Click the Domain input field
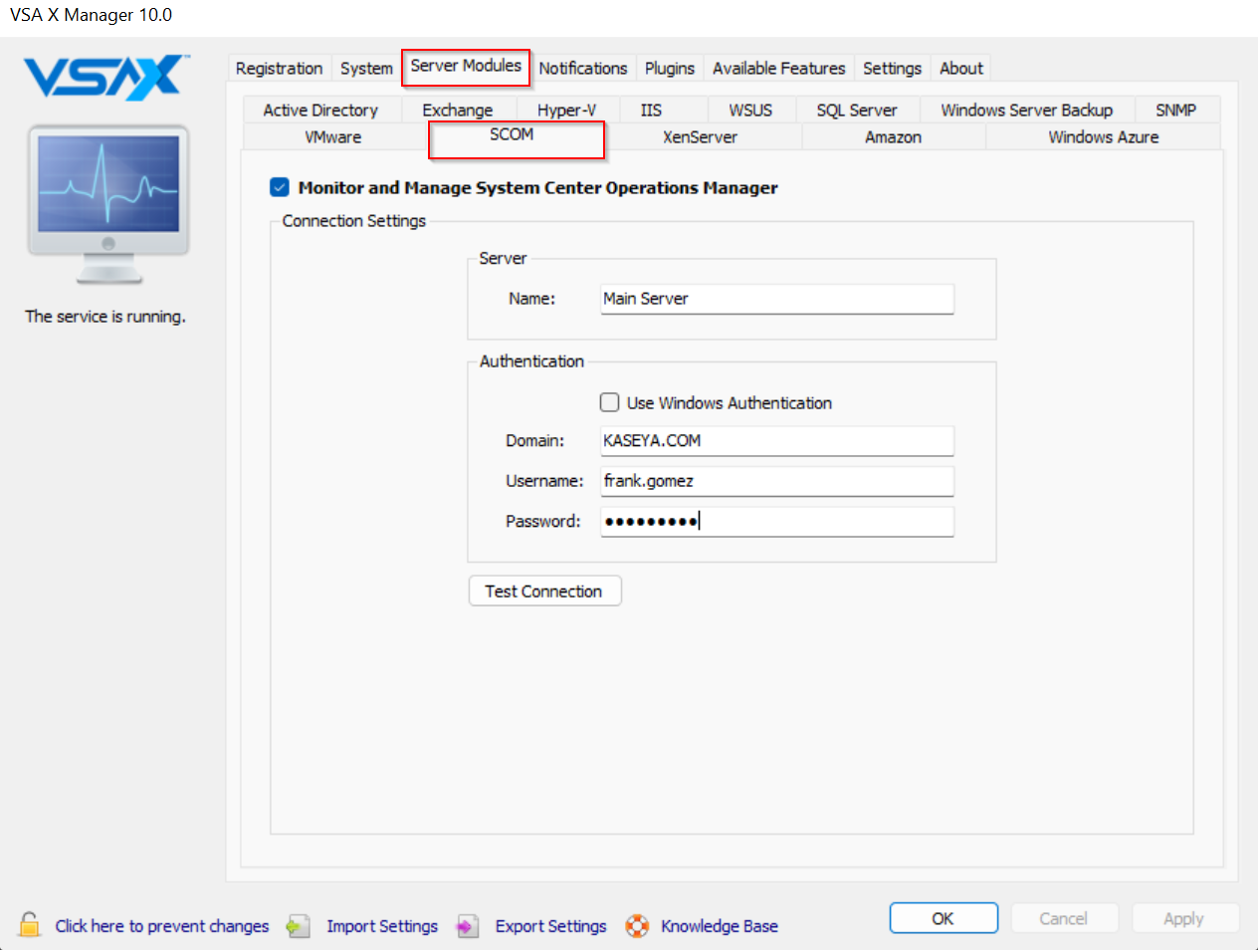Viewport: 1258px width, 950px height. (x=777, y=441)
